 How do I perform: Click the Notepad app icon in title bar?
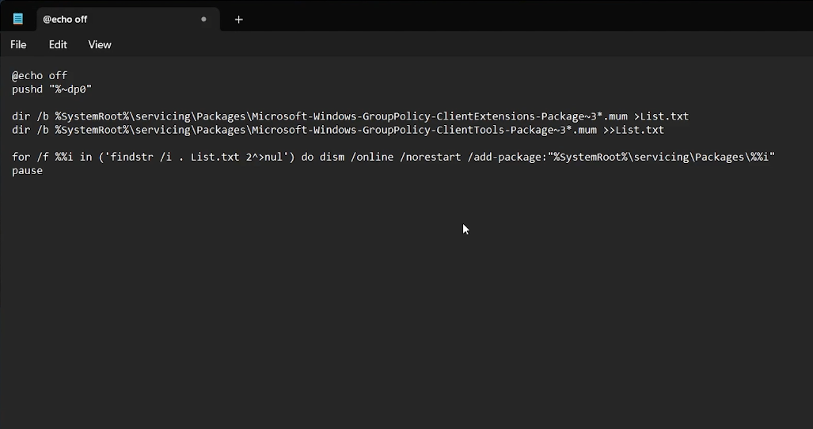tap(18, 19)
